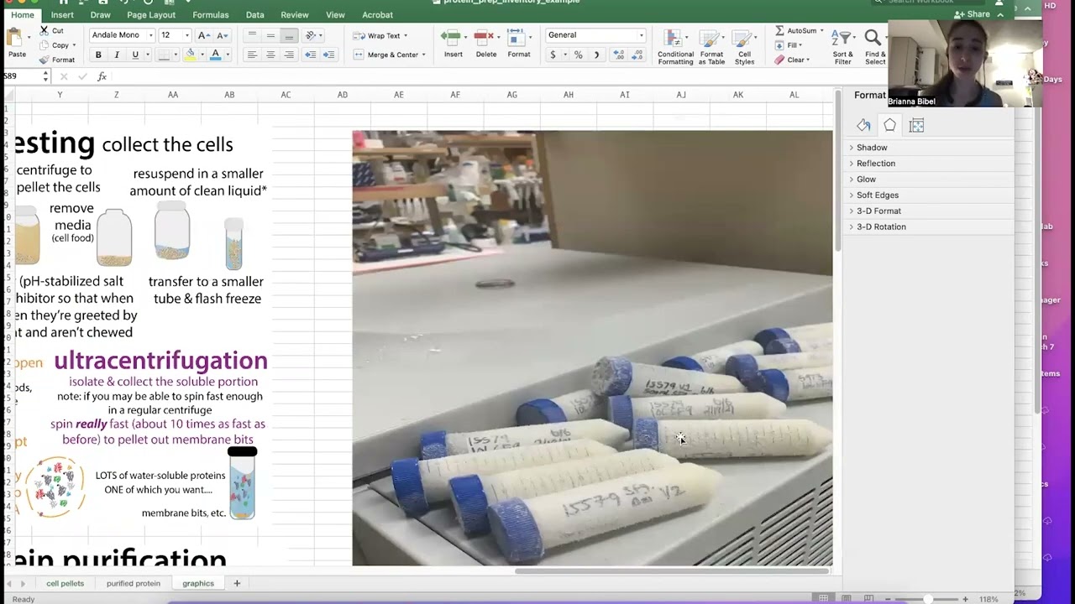Open font color dropdown arrow
Screen dimensions: 1075x604
point(227,55)
